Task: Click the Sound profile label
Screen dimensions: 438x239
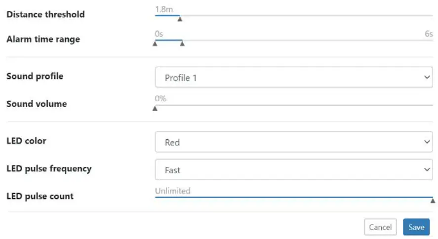Action: click(x=35, y=76)
